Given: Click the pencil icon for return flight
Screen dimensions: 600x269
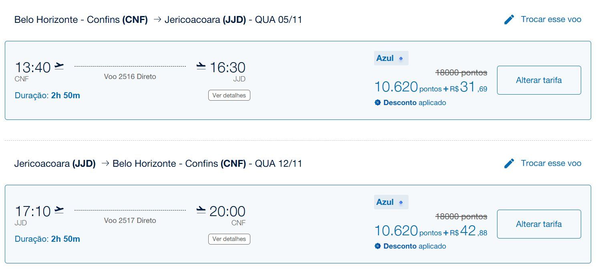Looking at the screenshot, I should [x=509, y=163].
